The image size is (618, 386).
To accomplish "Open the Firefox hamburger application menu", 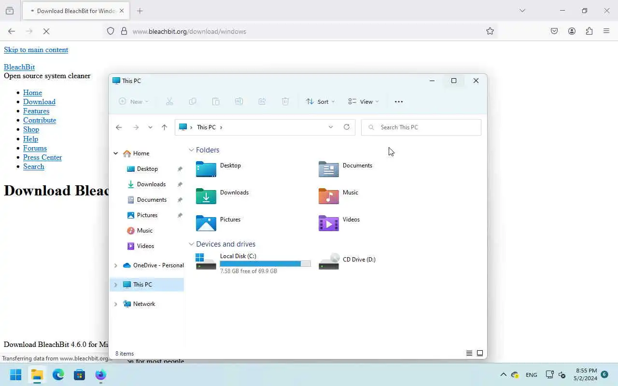I will (606, 31).
